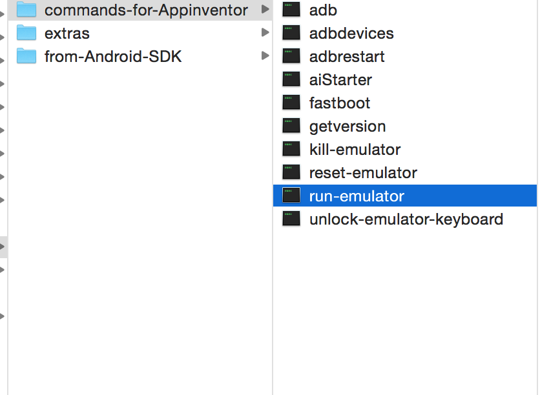
Task: Select the highlighted run-emulator file
Action: [x=404, y=196]
